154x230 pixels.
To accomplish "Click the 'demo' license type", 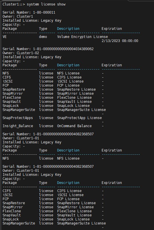I will (43, 37).
